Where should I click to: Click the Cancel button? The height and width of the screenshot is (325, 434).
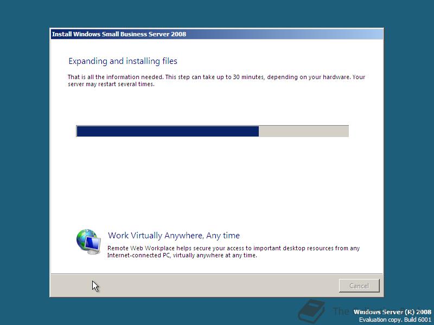pyautogui.click(x=359, y=286)
